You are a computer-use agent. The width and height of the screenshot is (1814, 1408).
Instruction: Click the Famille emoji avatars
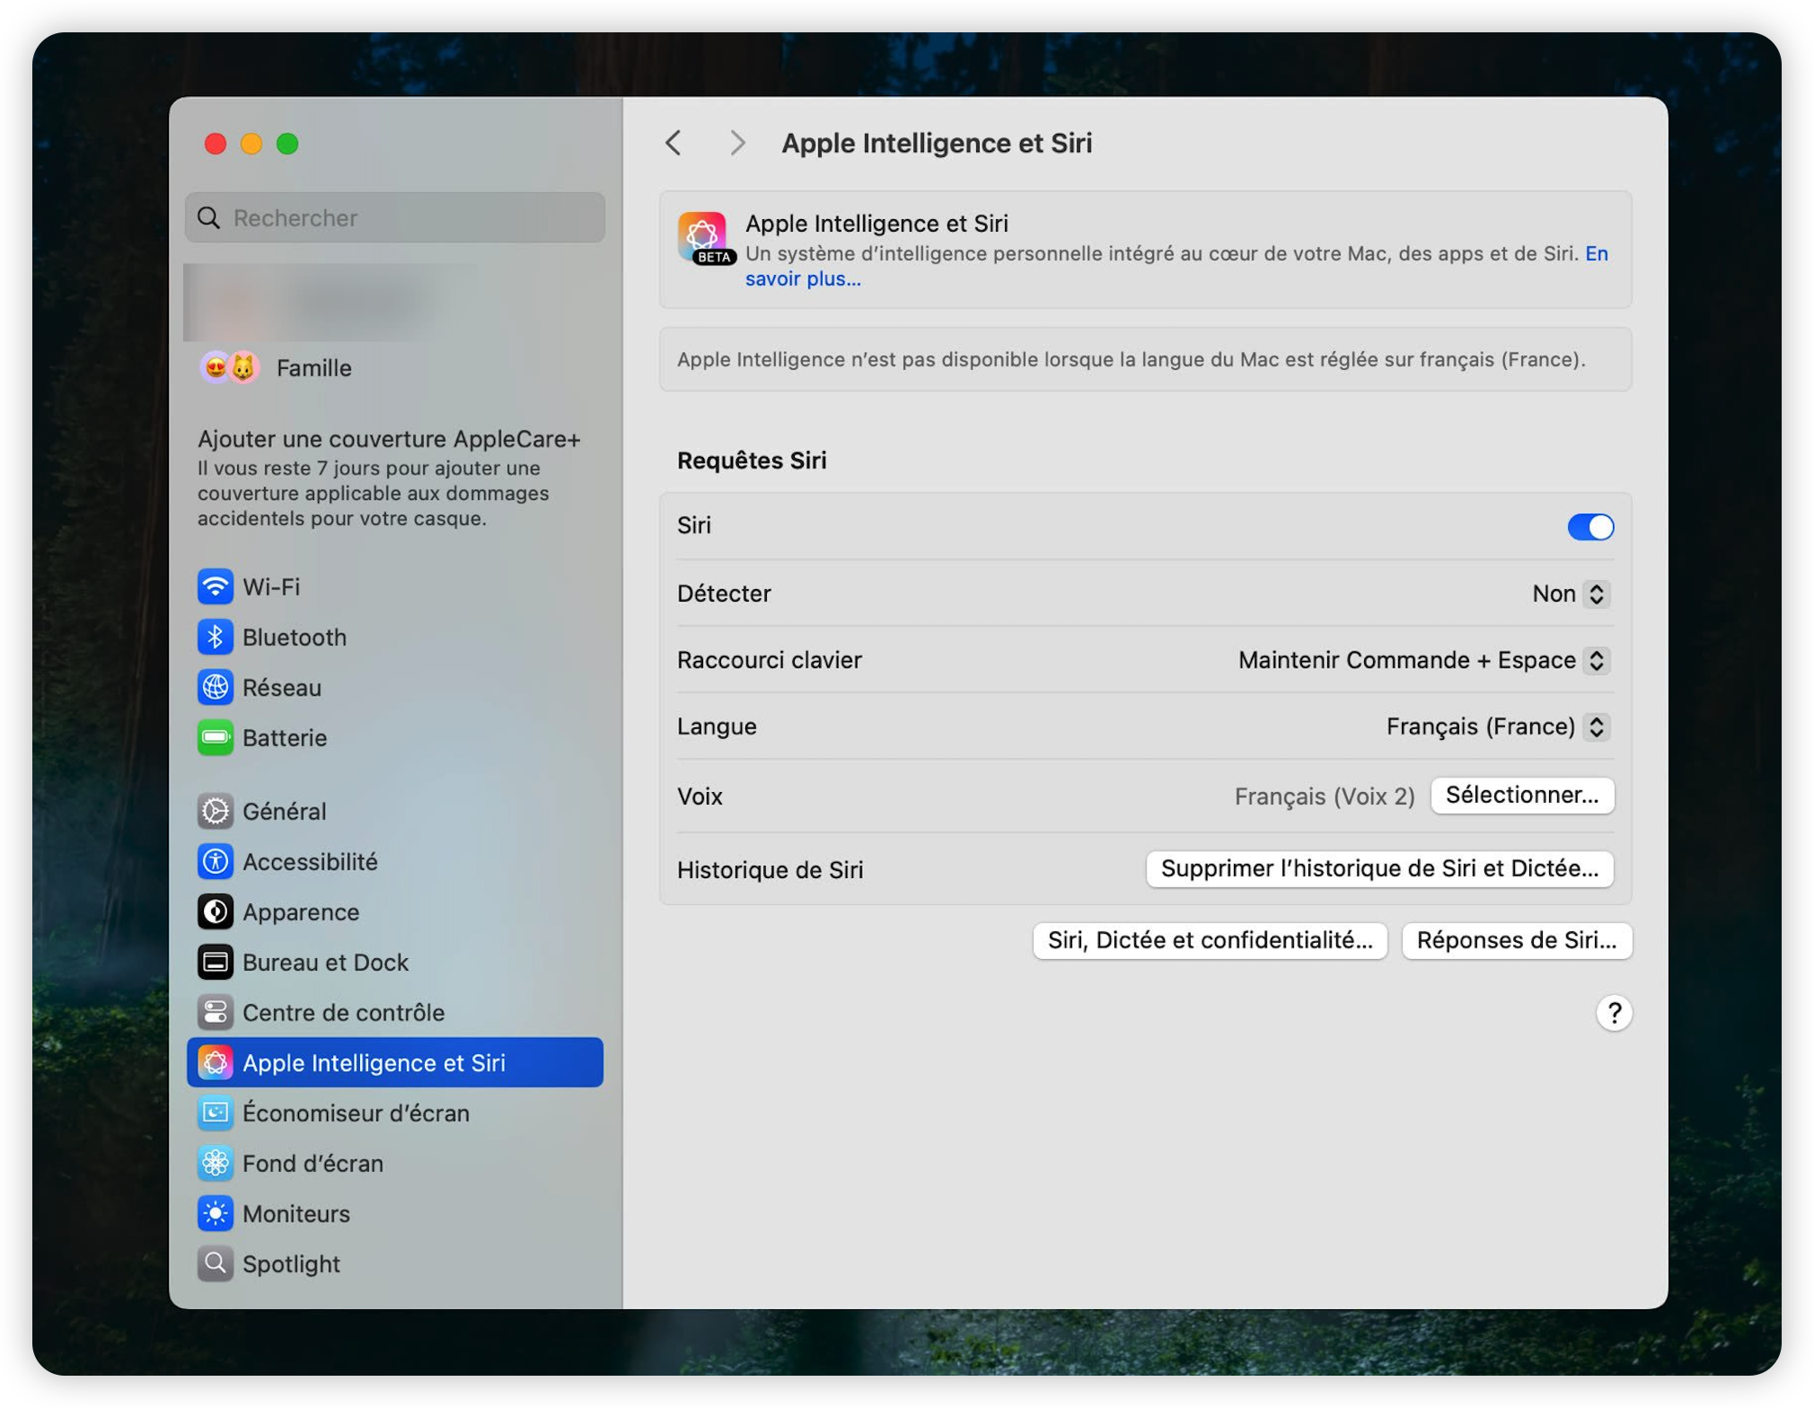[230, 368]
